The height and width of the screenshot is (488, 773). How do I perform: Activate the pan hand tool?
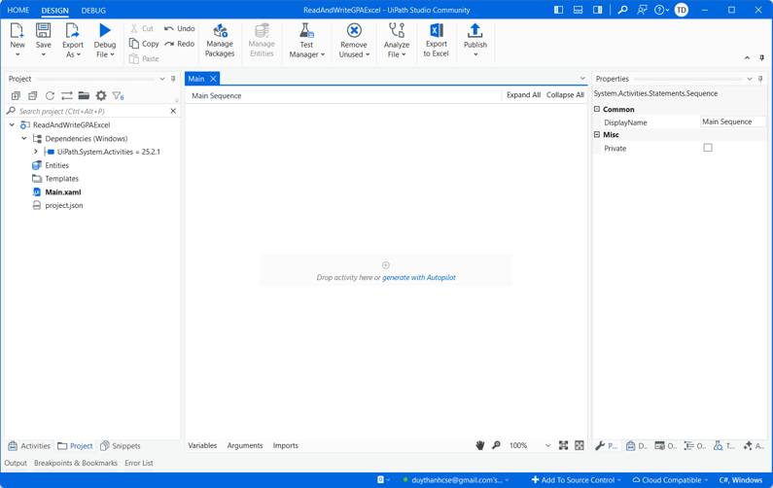tap(479, 445)
